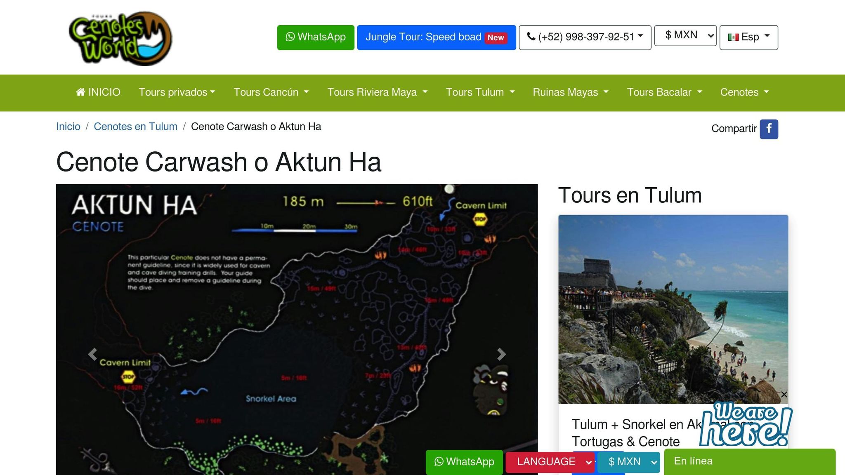
Task: Show next carousel image arrow
Action: click(x=501, y=354)
